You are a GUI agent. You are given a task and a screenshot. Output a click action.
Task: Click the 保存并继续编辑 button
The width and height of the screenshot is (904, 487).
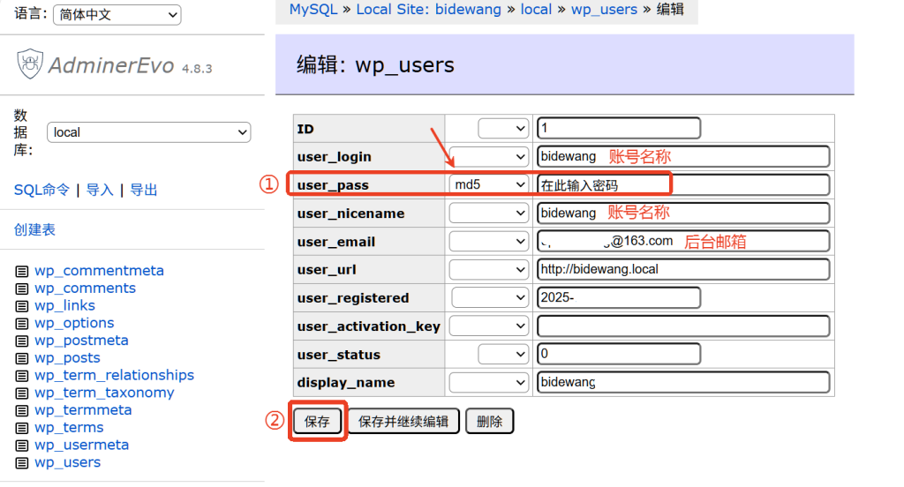(403, 422)
